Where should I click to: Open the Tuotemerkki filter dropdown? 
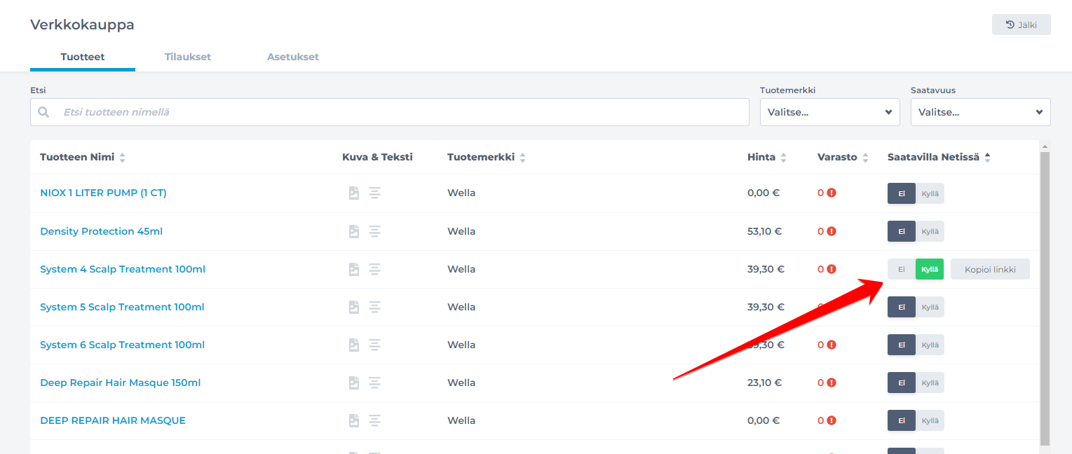[830, 112]
